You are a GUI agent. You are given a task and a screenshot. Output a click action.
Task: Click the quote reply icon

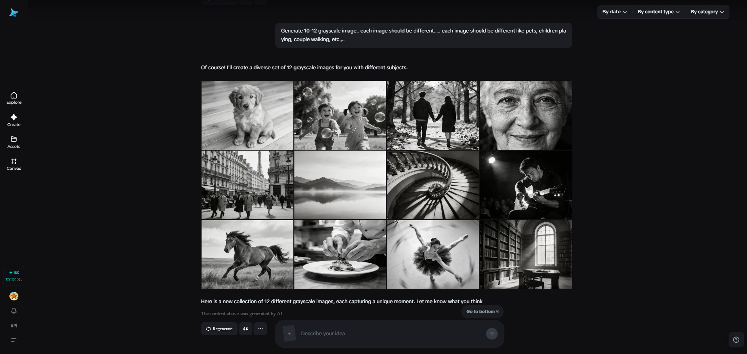[246, 329]
